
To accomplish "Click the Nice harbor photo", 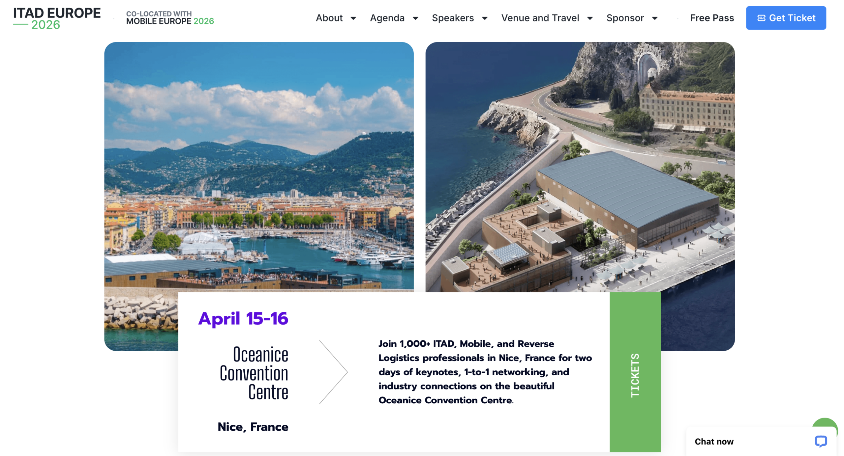I will pyautogui.click(x=258, y=165).
